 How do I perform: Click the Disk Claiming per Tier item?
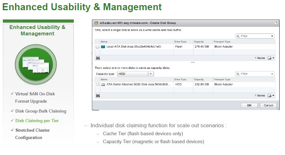37,121
